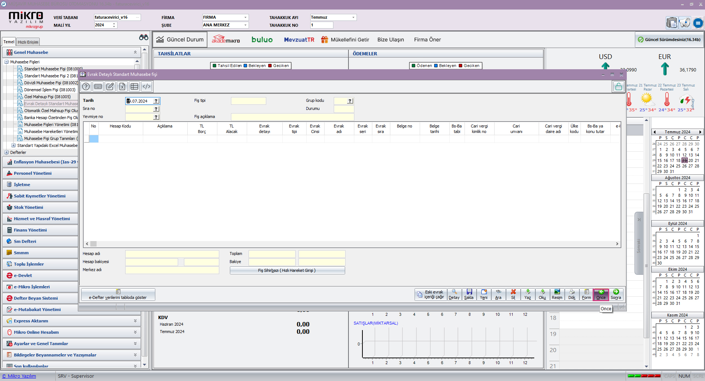
Task: Click the Fiş açıklama input field
Action: pyautogui.click(x=292, y=117)
